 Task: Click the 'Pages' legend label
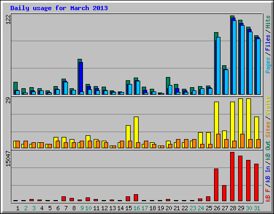[x=268, y=65]
